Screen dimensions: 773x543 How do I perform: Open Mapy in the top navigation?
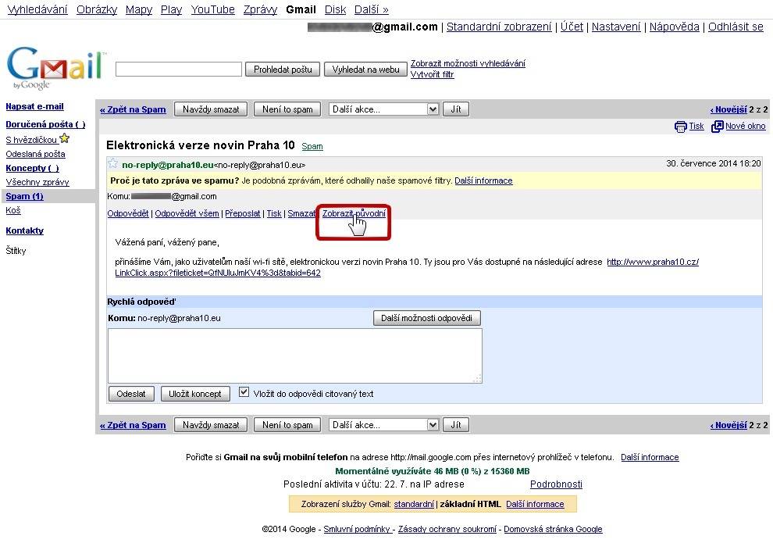[138, 9]
